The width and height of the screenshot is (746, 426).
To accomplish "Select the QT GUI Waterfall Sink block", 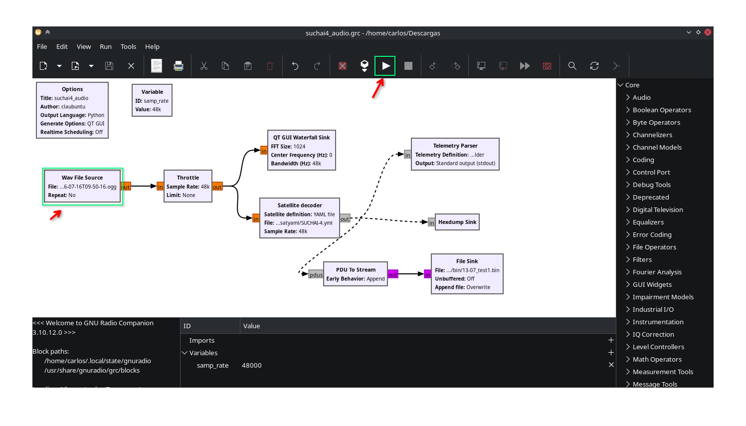I will tap(302, 150).
